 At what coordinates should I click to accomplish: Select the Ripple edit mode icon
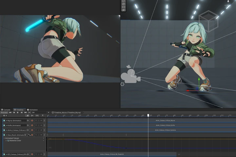tap(32, 115)
